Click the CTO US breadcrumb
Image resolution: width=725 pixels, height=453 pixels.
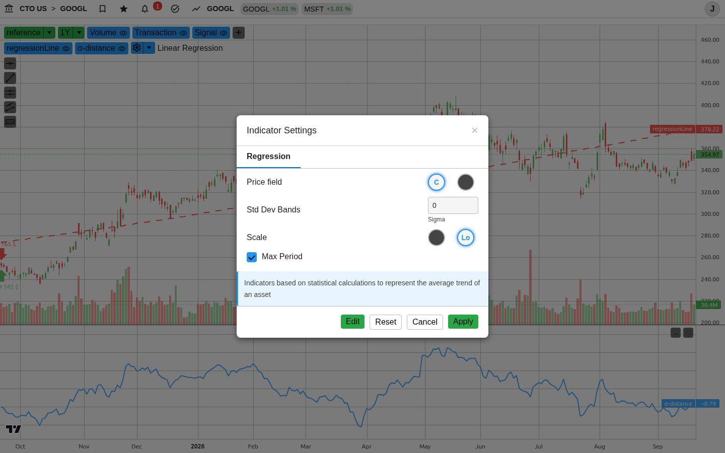[33, 9]
